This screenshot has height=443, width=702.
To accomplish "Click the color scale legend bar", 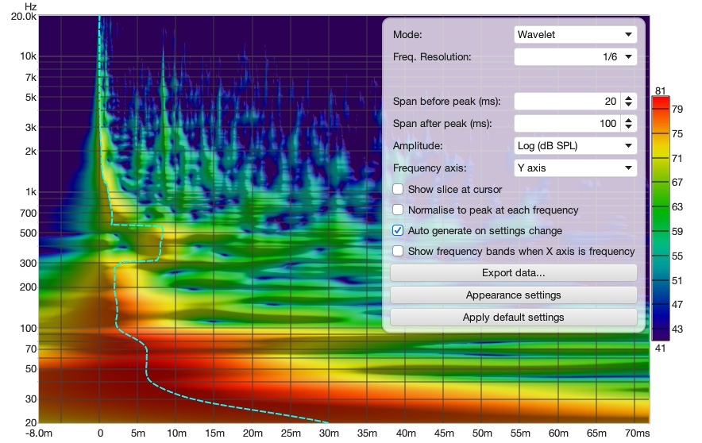I will click(x=661, y=218).
